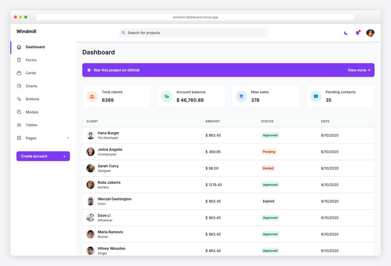Click the 35 pending contacts value
Screen dimensions: 391x266
coord(328,100)
